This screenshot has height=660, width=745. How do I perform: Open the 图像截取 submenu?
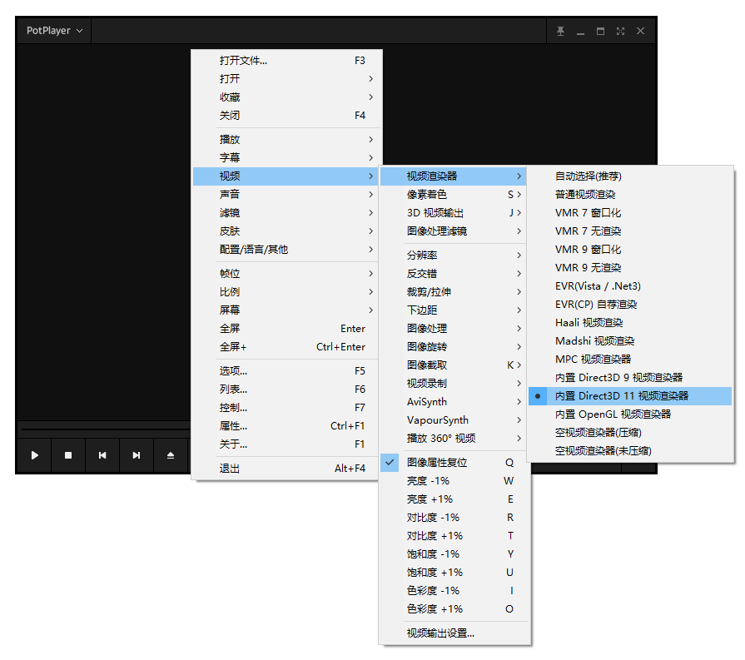pyautogui.click(x=454, y=365)
